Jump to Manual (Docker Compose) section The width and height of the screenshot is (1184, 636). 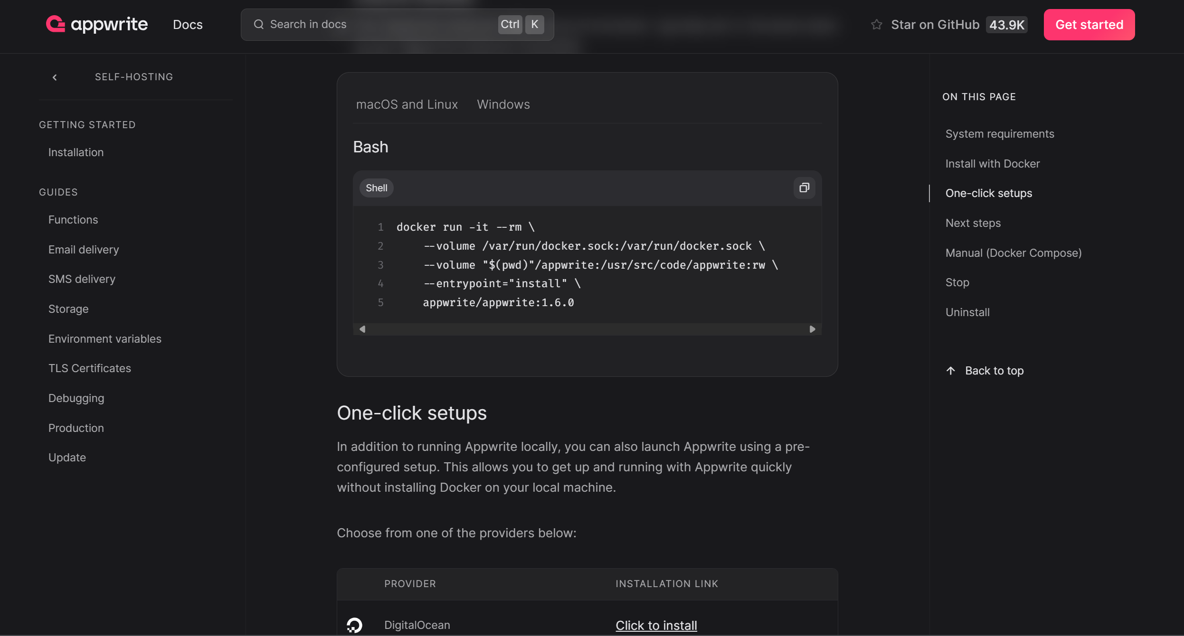(1013, 253)
